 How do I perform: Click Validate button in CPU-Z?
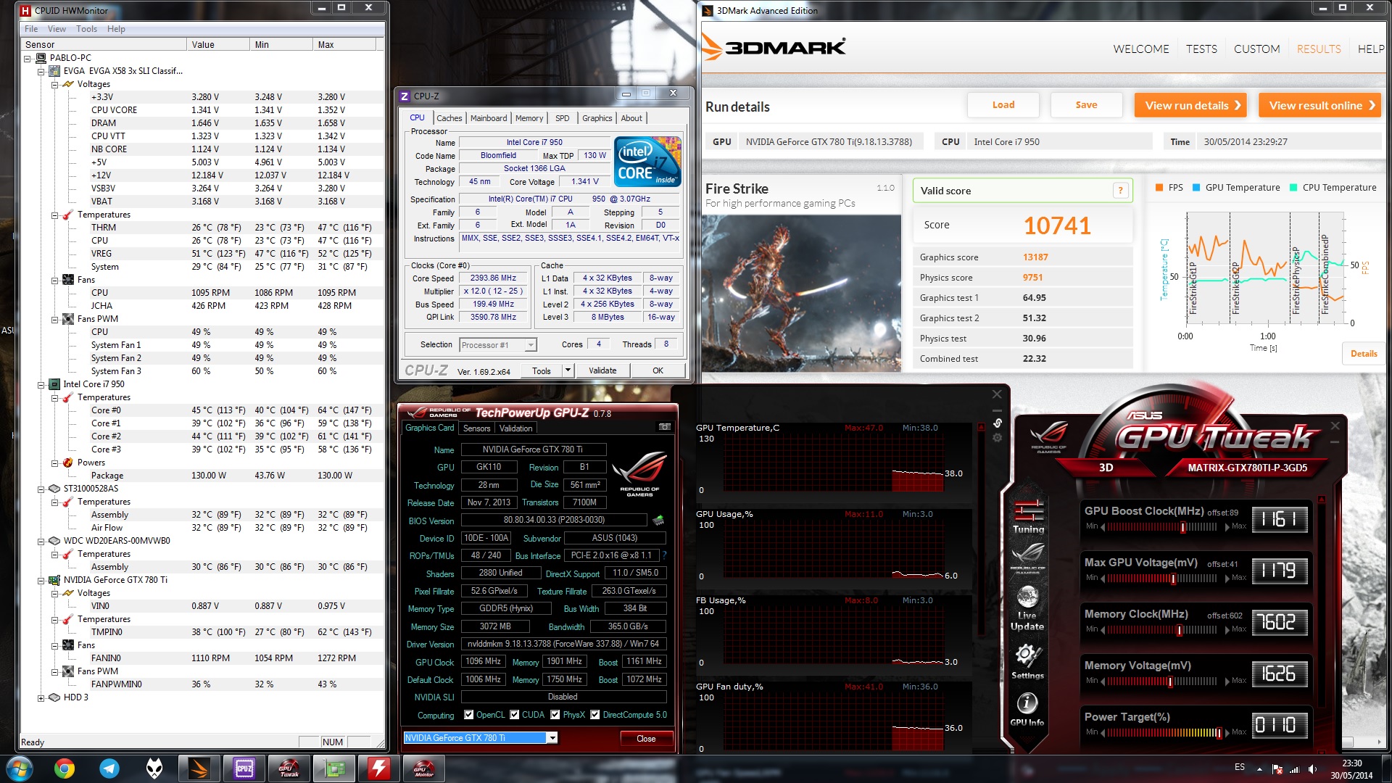(602, 370)
